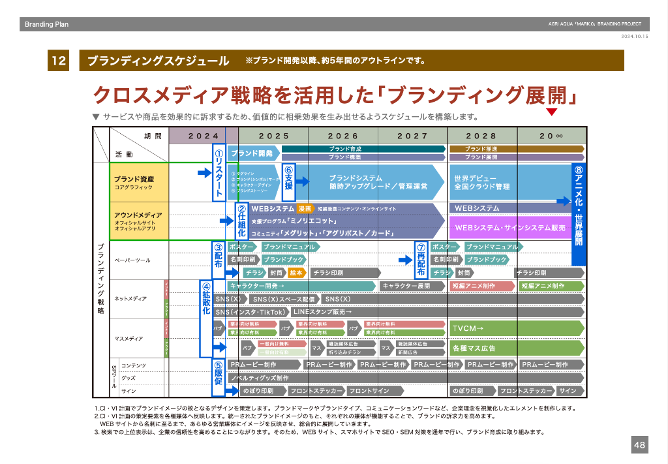Click the page number '48'
The height and width of the screenshot is (464, 668).
tap(639, 445)
